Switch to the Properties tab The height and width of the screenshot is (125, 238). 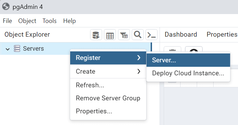222,35
